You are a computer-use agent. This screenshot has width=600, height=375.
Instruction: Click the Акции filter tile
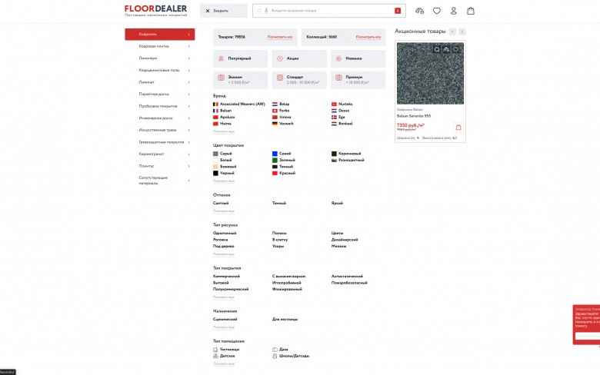tap(299, 58)
